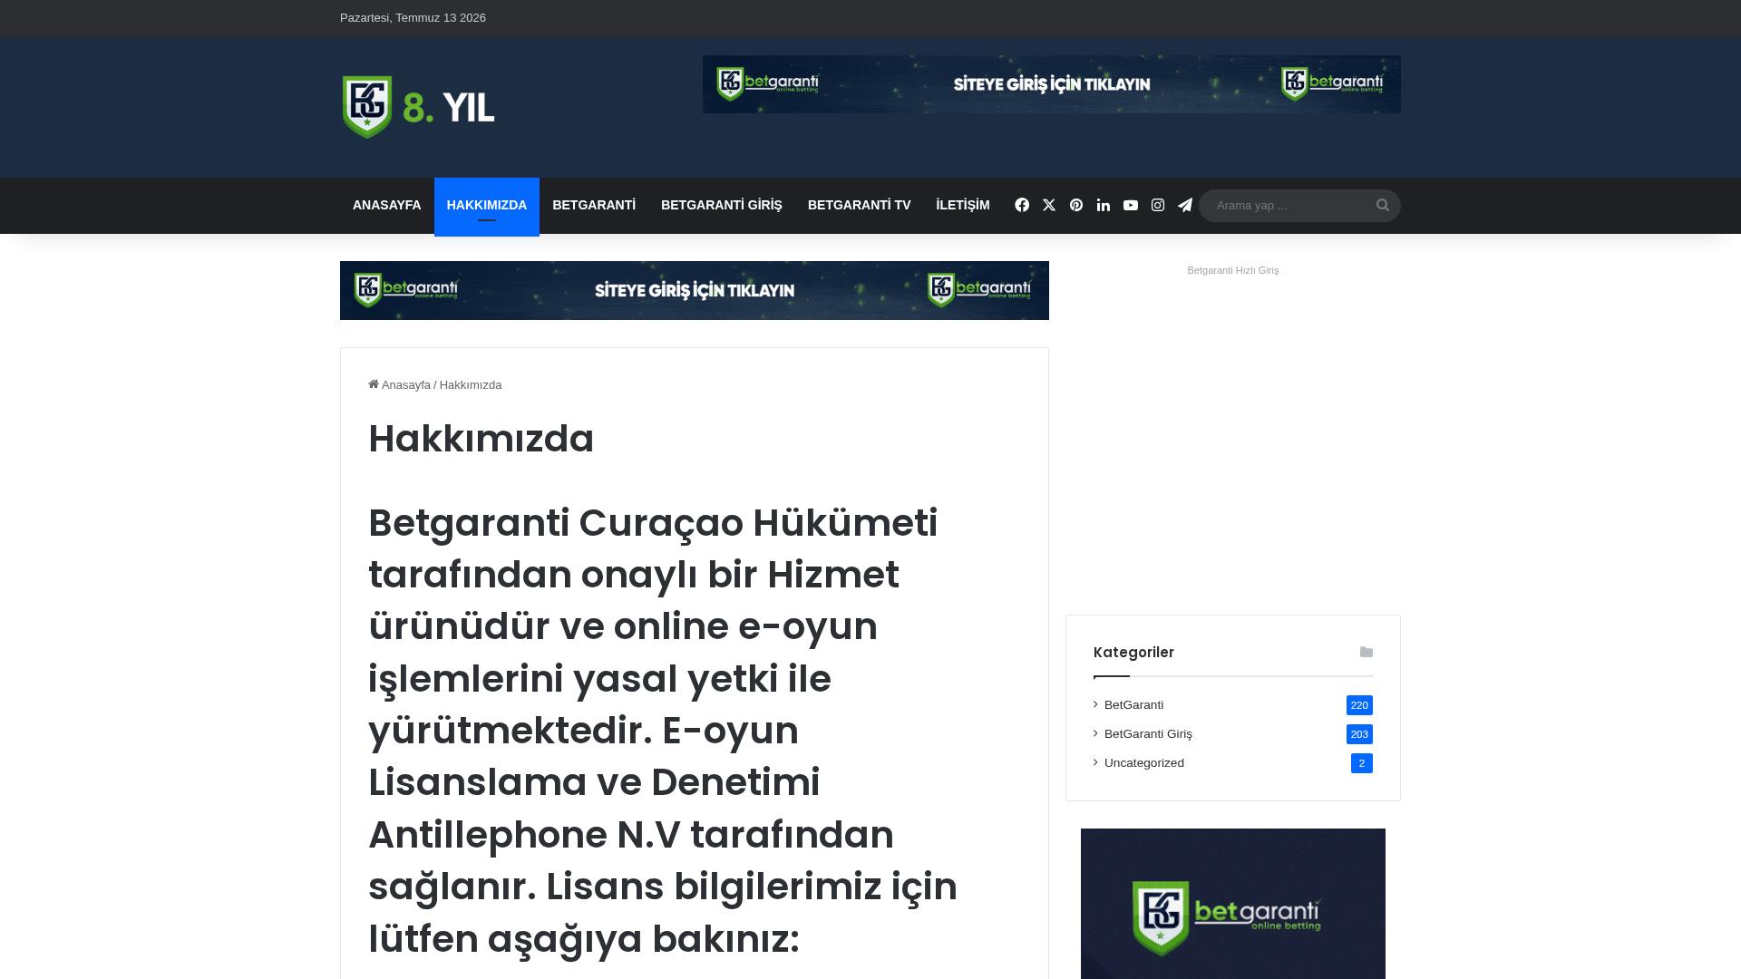1741x979 pixels.
Task: Click the search magnifier icon
Action: (x=1383, y=206)
